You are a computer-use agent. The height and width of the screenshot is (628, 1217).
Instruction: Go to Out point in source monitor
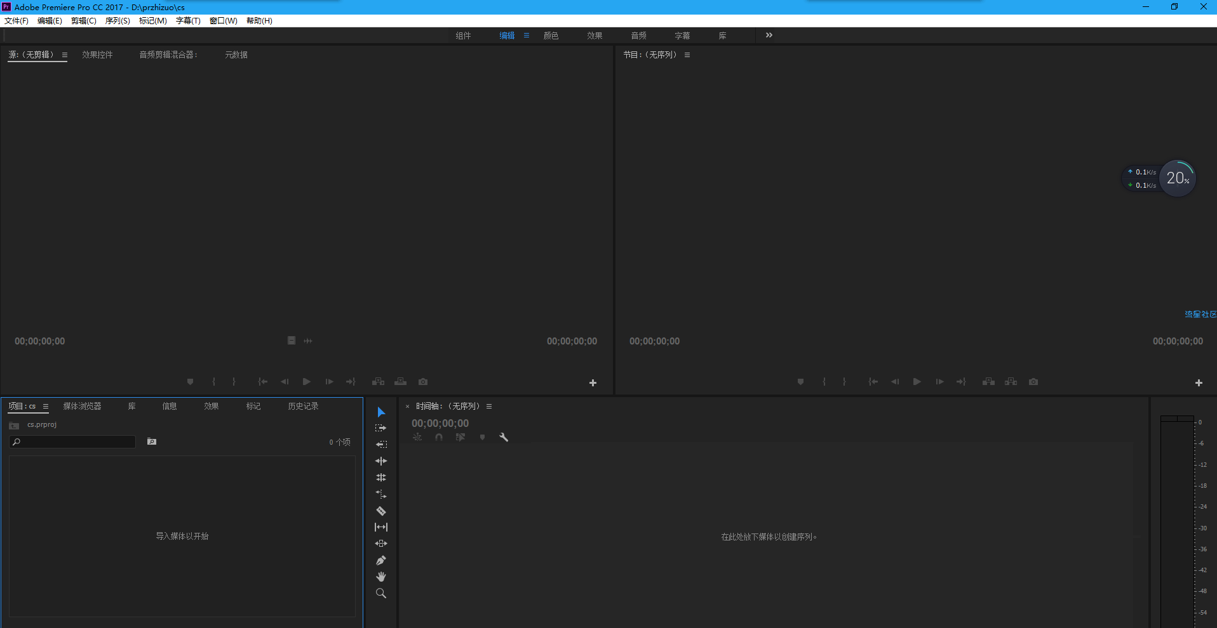click(351, 382)
